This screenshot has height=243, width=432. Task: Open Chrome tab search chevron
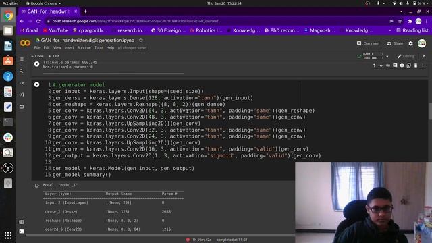(401, 11)
